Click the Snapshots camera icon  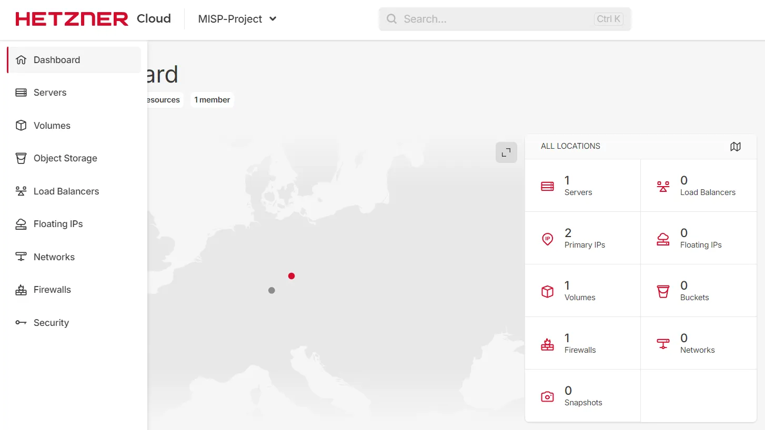coord(547,396)
